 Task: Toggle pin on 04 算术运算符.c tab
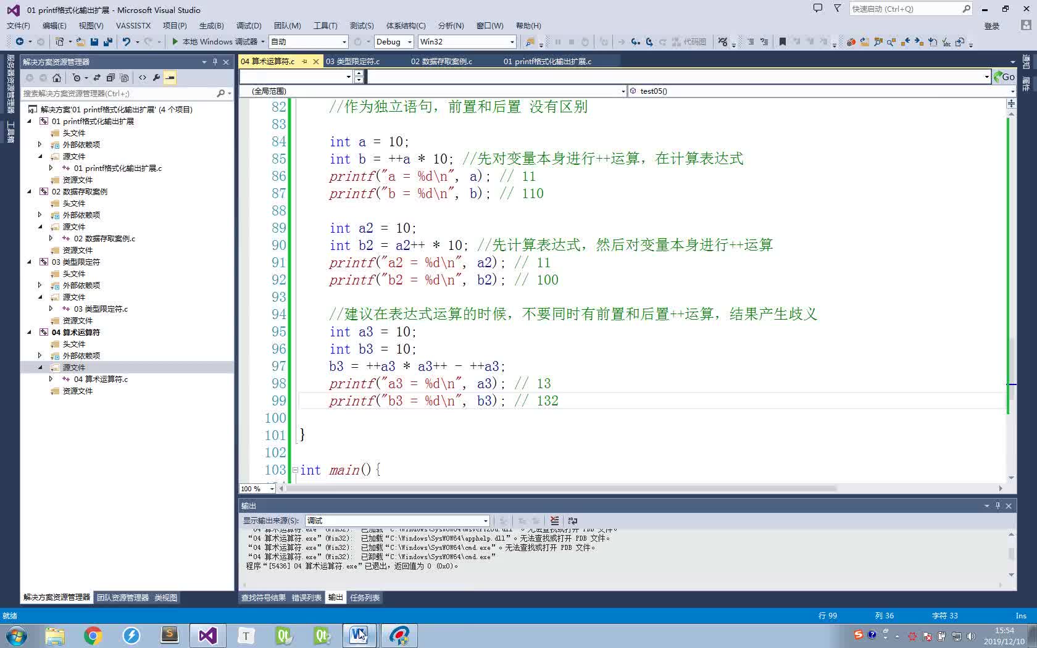[304, 61]
